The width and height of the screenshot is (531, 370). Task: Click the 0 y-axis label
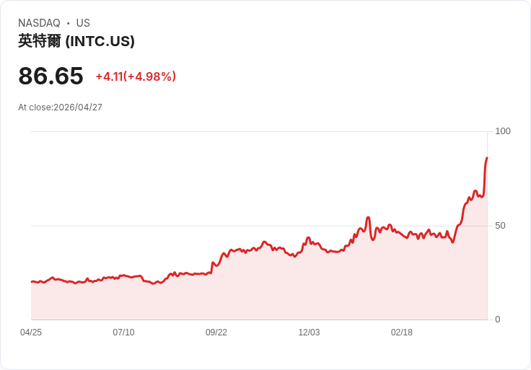(498, 320)
